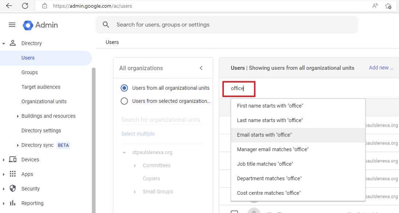This screenshot has height=213, width=399.
Task: Click the Add new user link
Action: (x=381, y=68)
